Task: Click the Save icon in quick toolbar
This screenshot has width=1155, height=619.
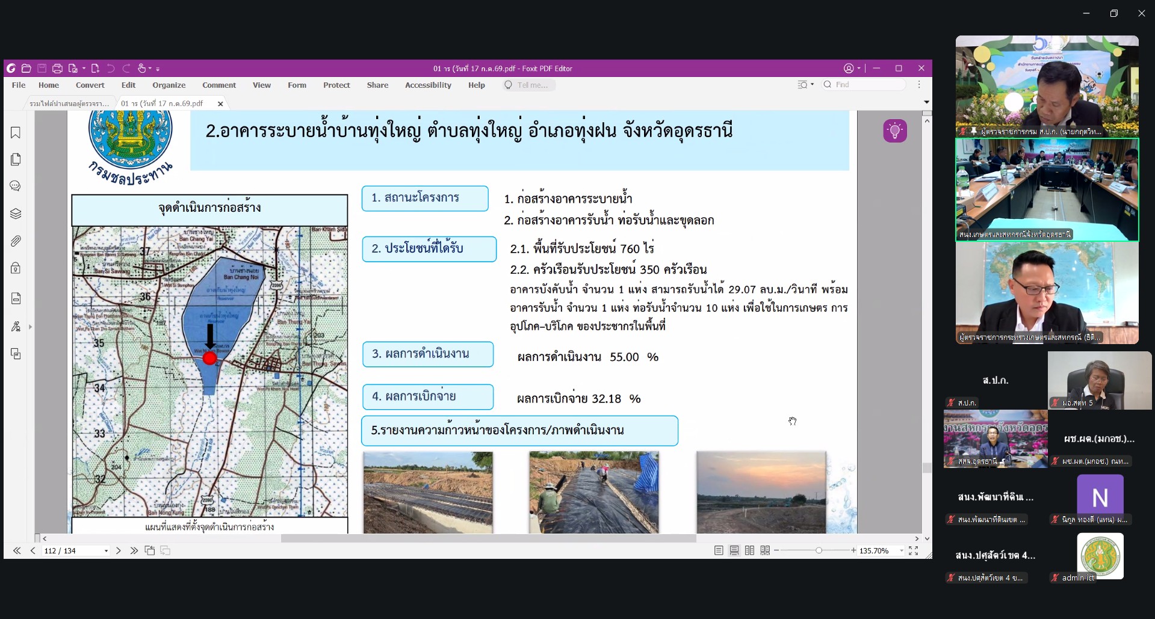Action: 42,69
